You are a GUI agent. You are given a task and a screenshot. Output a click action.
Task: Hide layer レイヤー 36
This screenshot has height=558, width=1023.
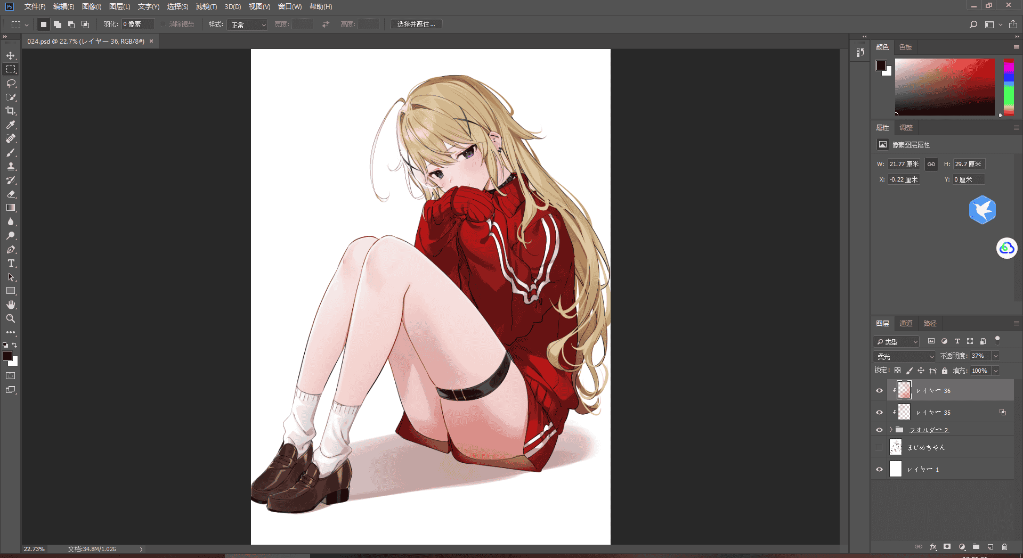pyautogui.click(x=879, y=391)
